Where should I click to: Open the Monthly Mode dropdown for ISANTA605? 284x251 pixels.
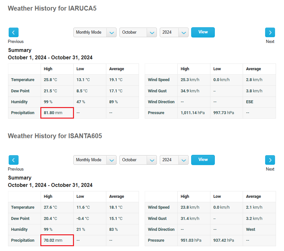95,160
